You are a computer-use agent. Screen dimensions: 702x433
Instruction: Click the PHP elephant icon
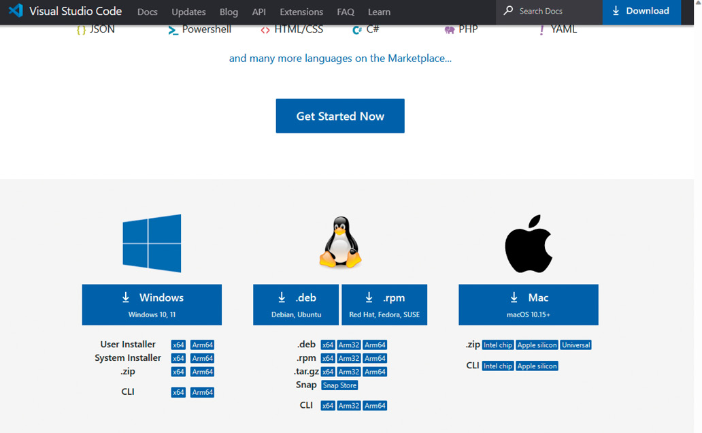coord(450,30)
